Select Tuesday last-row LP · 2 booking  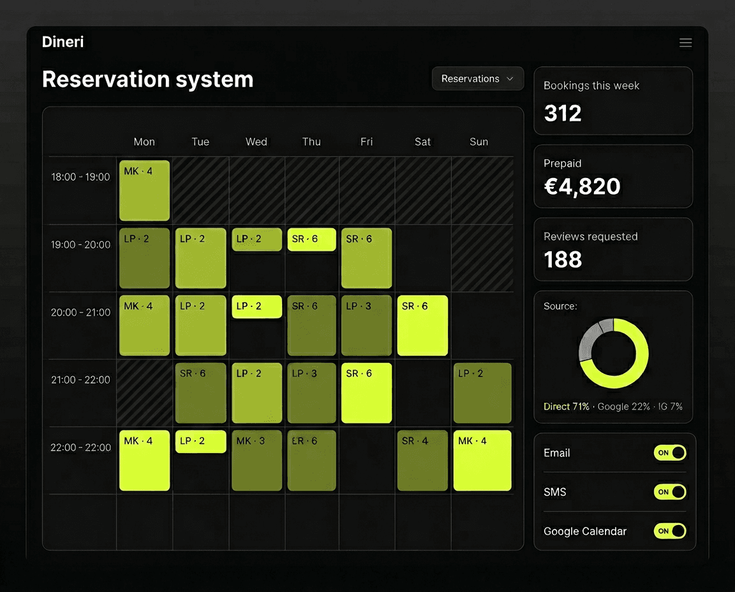(x=200, y=441)
